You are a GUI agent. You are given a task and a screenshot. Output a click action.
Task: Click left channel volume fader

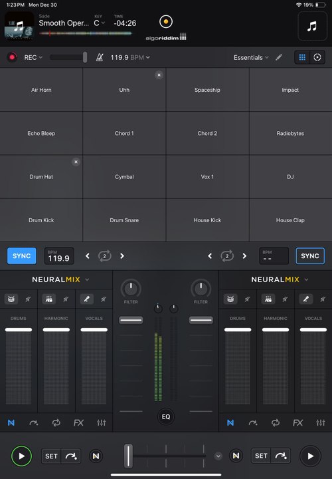pos(131,320)
